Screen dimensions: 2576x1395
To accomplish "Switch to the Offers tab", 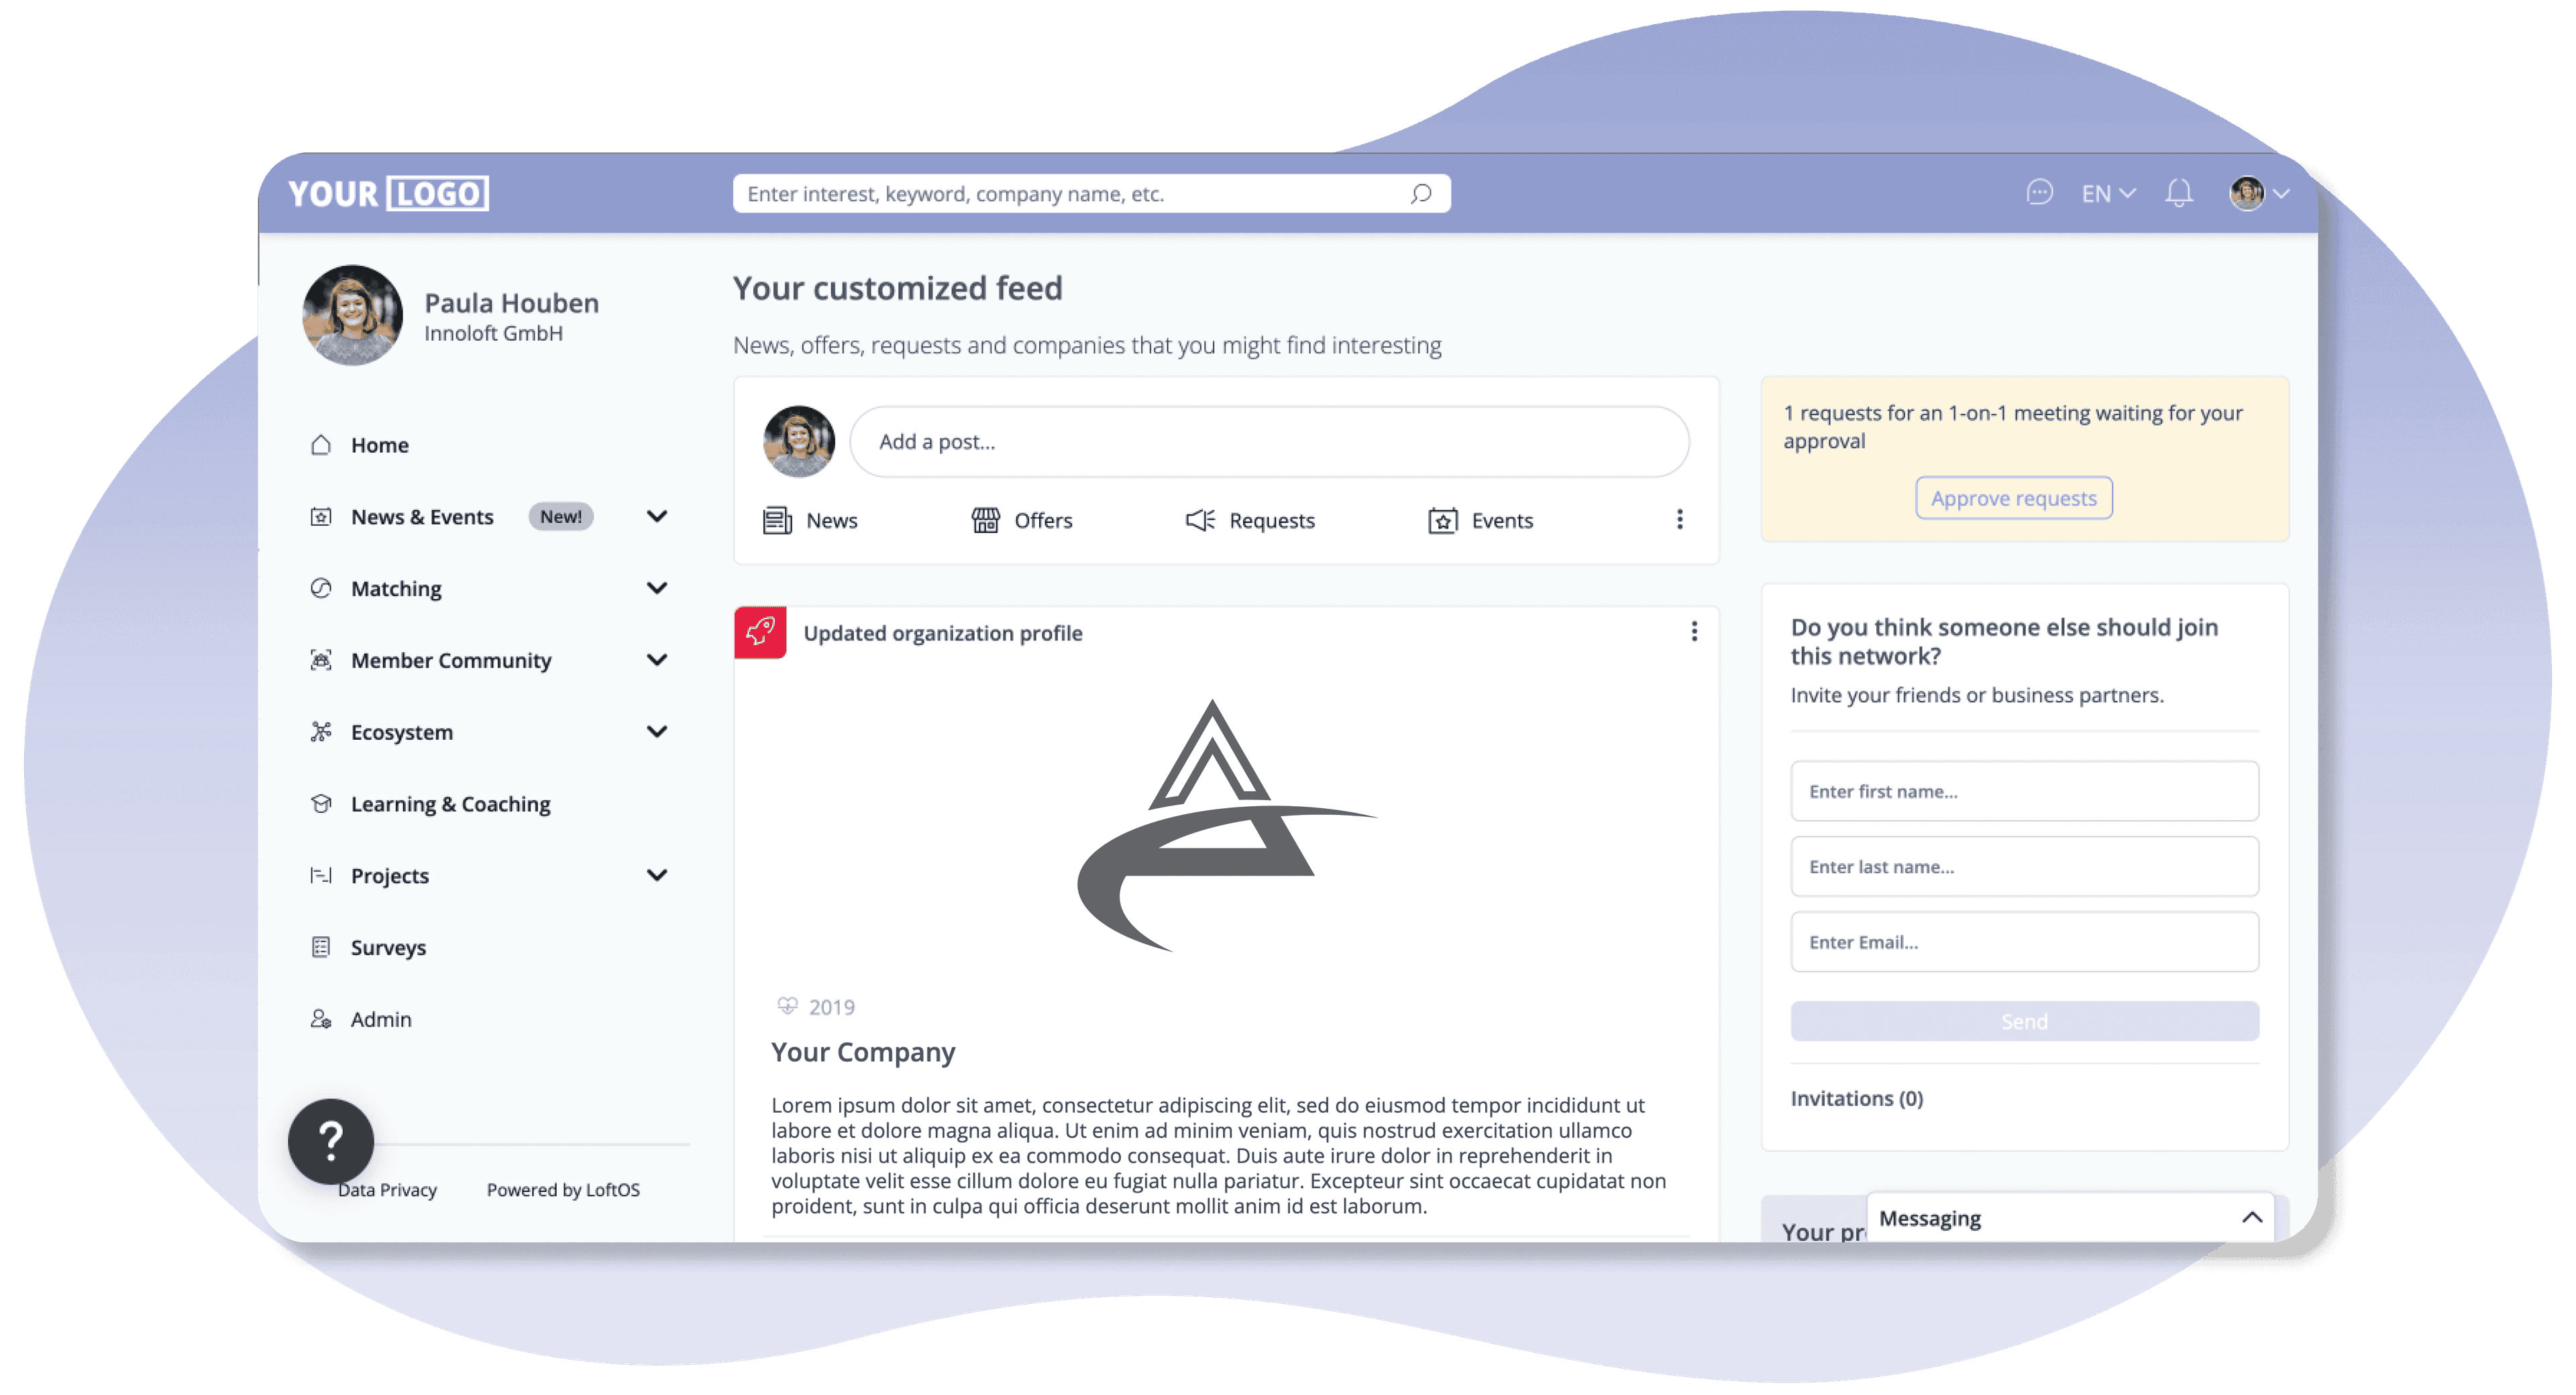I will [1025, 520].
